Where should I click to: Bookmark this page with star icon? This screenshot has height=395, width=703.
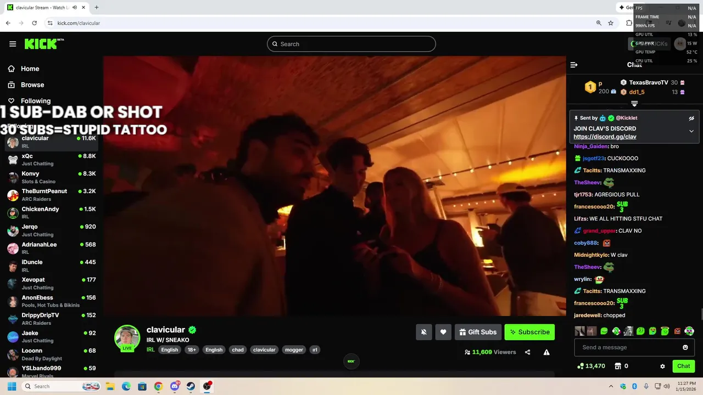611,23
